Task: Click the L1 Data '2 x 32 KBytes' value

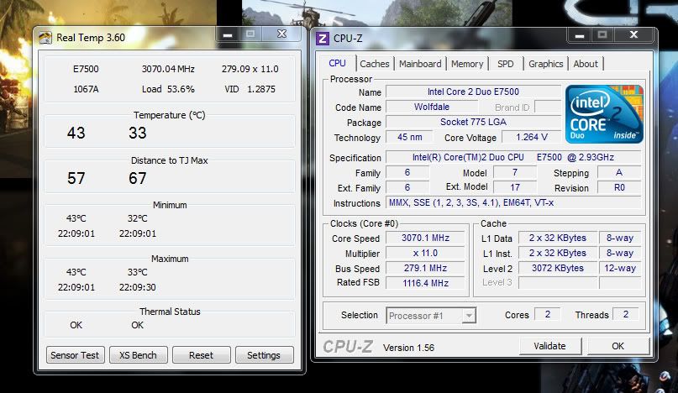Action: click(x=557, y=238)
